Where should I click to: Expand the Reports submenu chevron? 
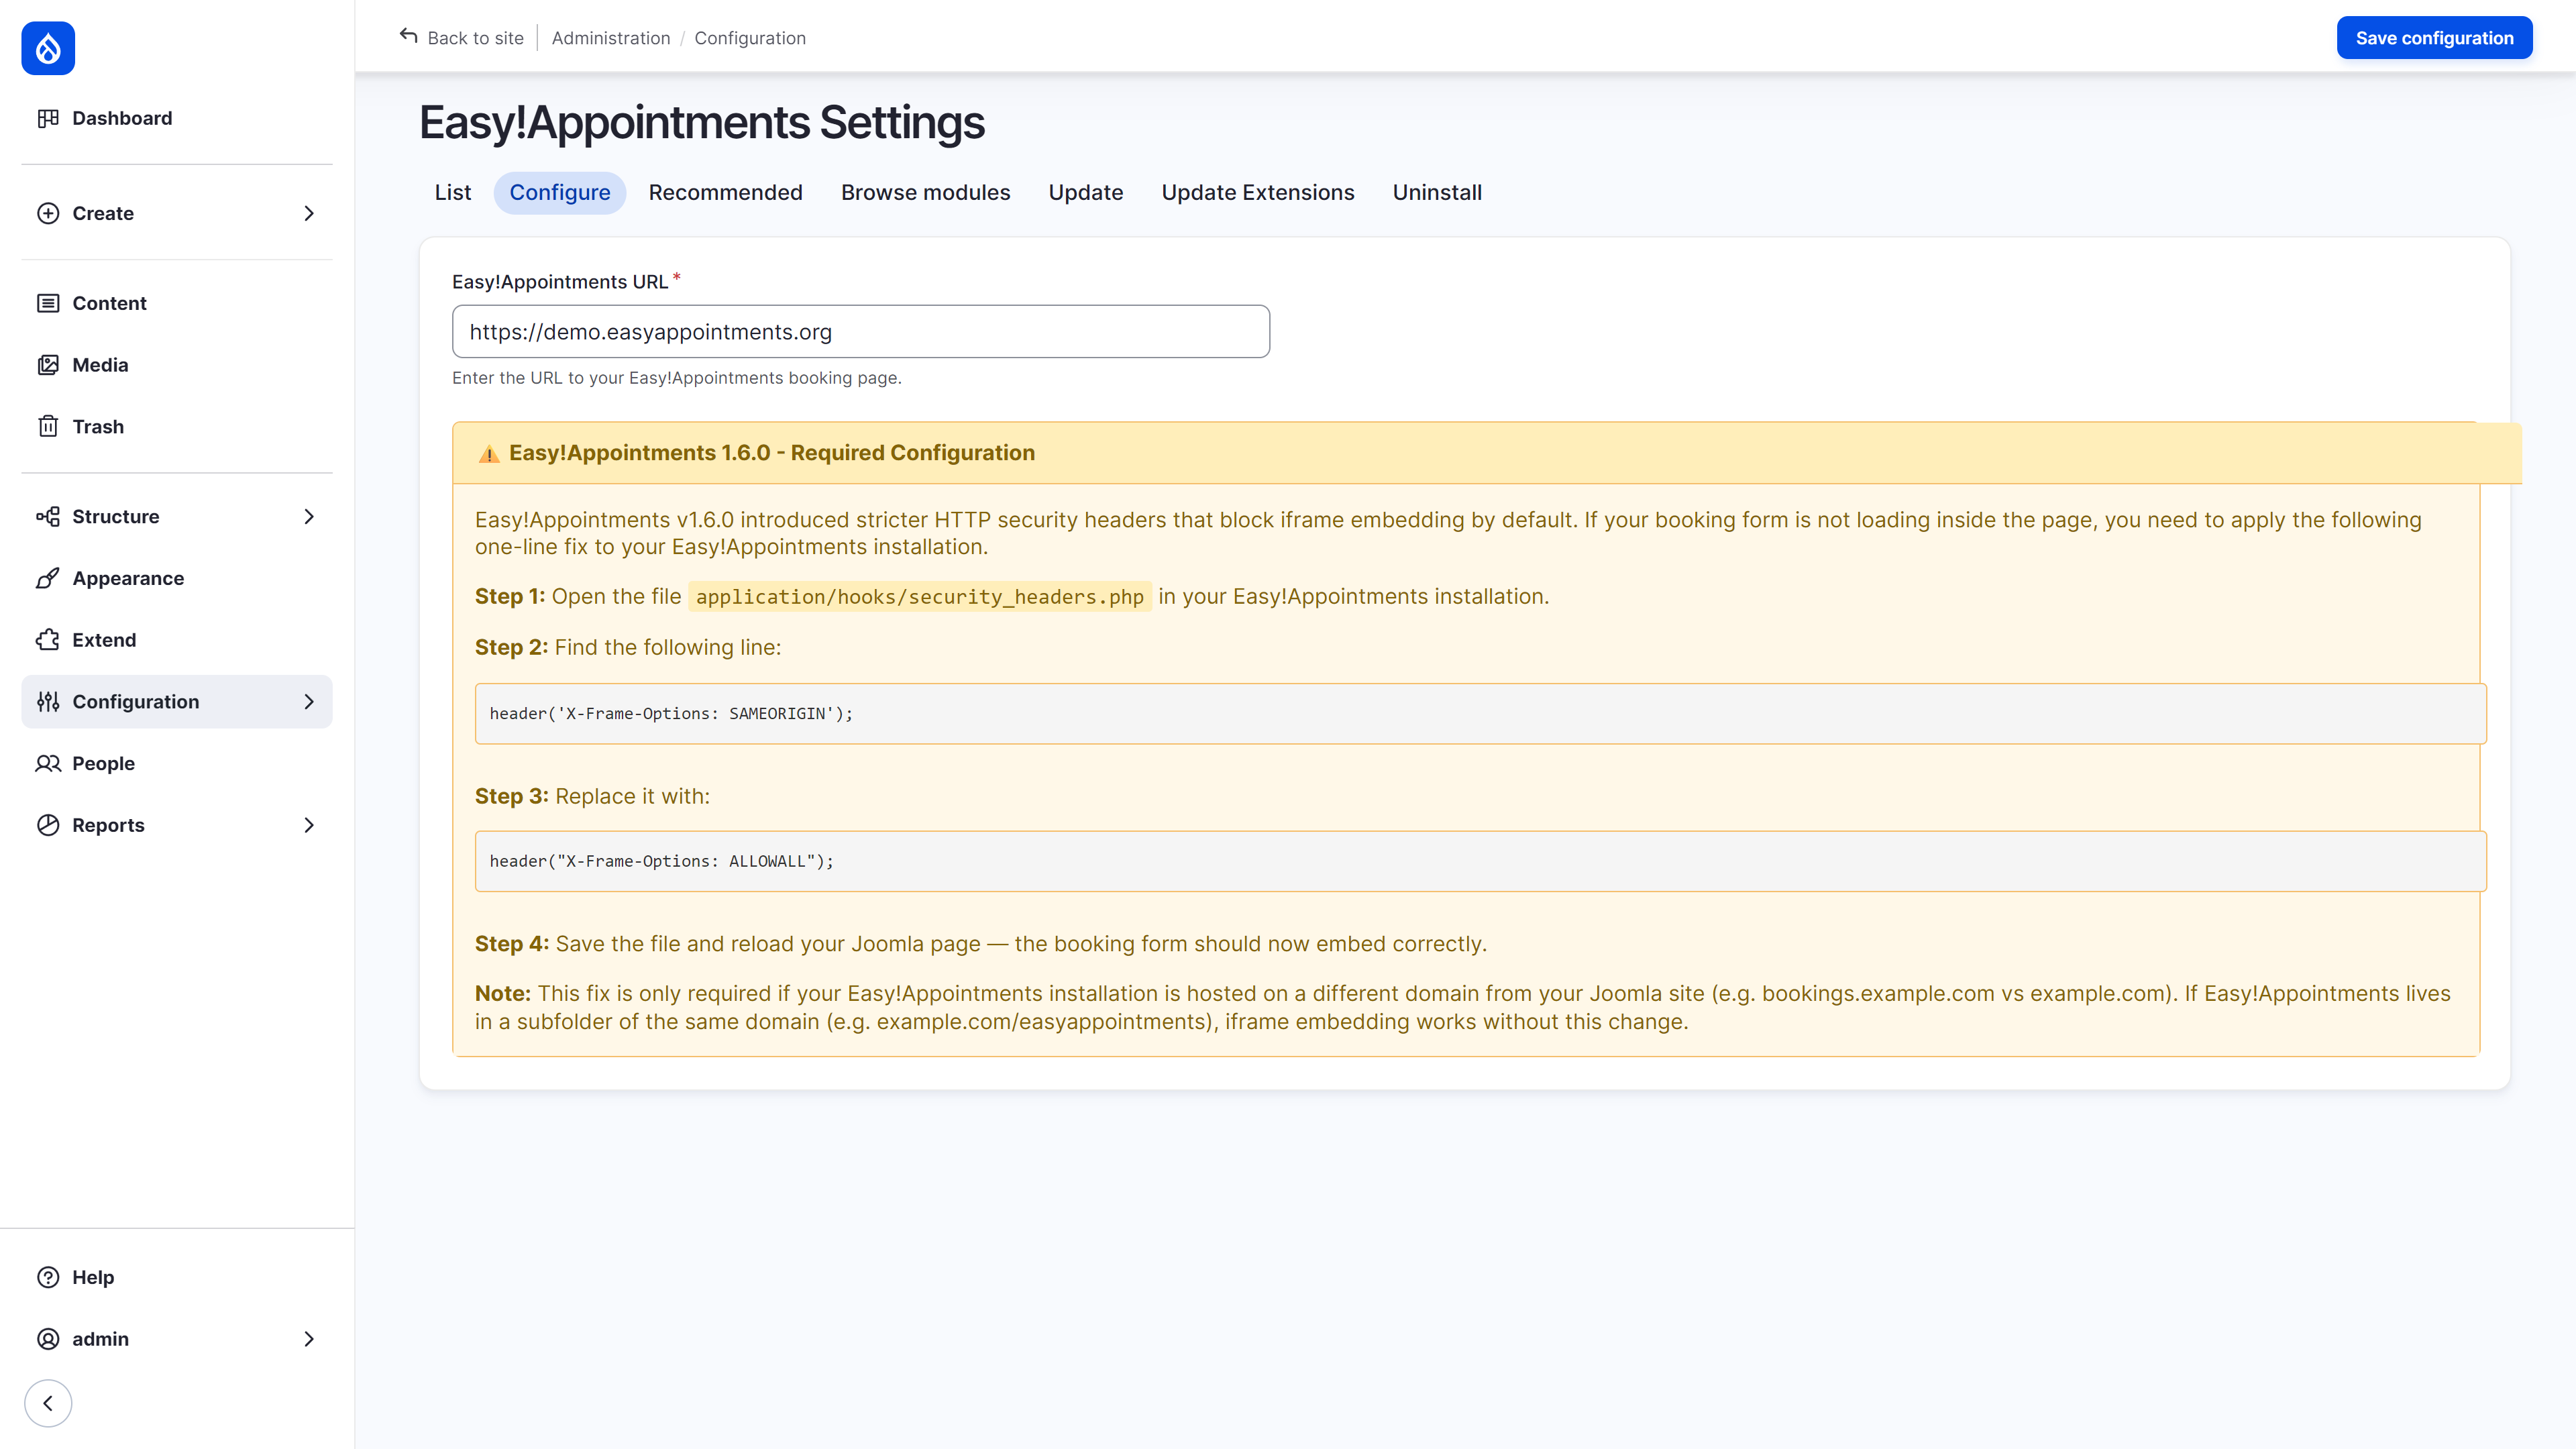coord(309,825)
